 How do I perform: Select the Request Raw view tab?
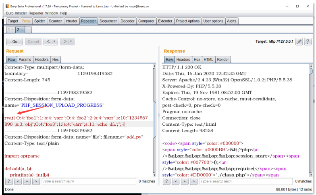(x=11, y=60)
